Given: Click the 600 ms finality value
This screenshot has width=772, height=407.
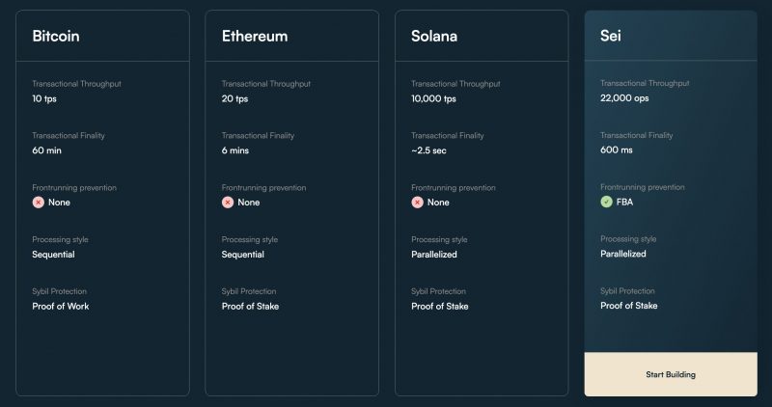Looking at the screenshot, I should coord(617,150).
